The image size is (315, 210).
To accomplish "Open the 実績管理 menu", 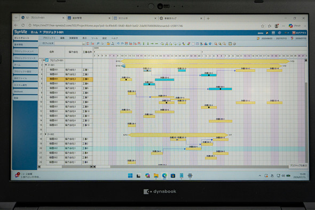I will 73,38.
